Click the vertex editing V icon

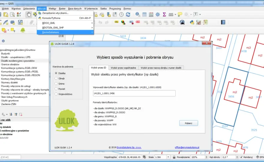point(20,22)
